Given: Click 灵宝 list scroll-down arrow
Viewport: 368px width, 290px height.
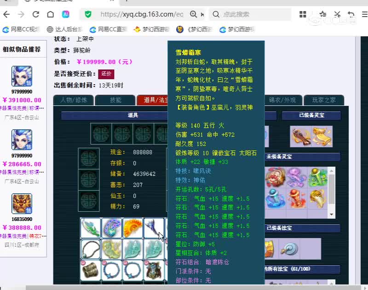Looking at the screenshot, I should 331,215.
